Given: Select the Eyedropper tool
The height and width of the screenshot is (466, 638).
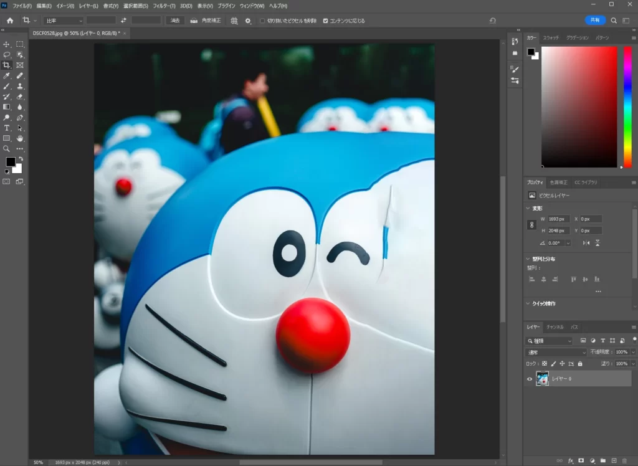Looking at the screenshot, I should pos(6,76).
